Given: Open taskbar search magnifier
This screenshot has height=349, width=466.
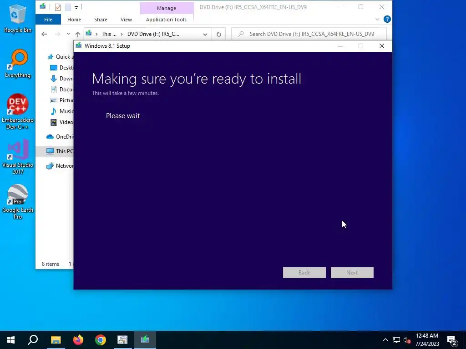Looking at the screenshot, I should 33,340.
